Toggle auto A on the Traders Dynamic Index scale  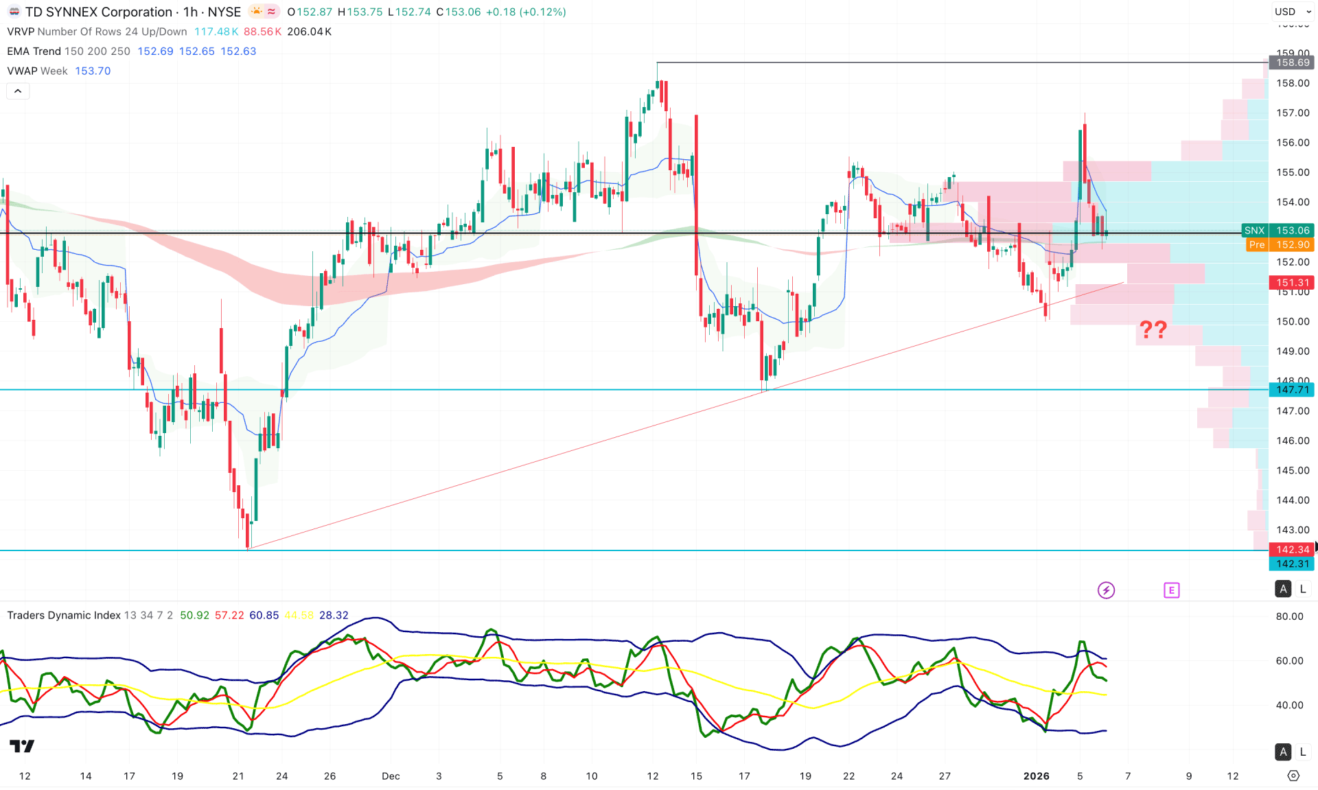tap(1282, 752)
